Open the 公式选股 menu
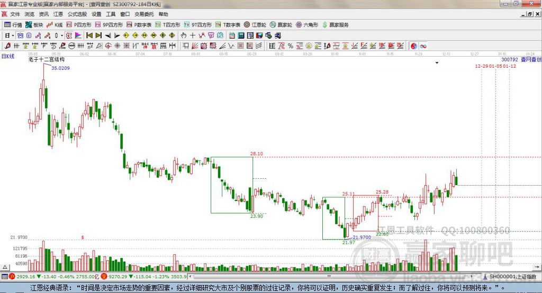This screenshot has width=542, height=293. pyautogui.click(x=77, y=14)
